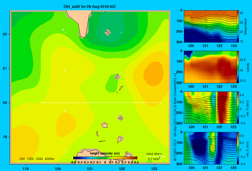Open the northward velocity section plot
Screen dimensions: 252x171
point(210,107)
